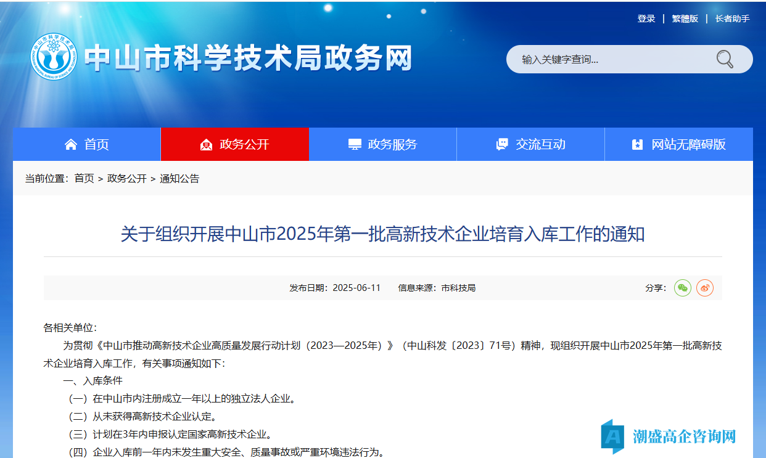This screenshot has width=766, height=458.
Task: Open the 首页 navigation tab
Action: click(x=87, y=144)
